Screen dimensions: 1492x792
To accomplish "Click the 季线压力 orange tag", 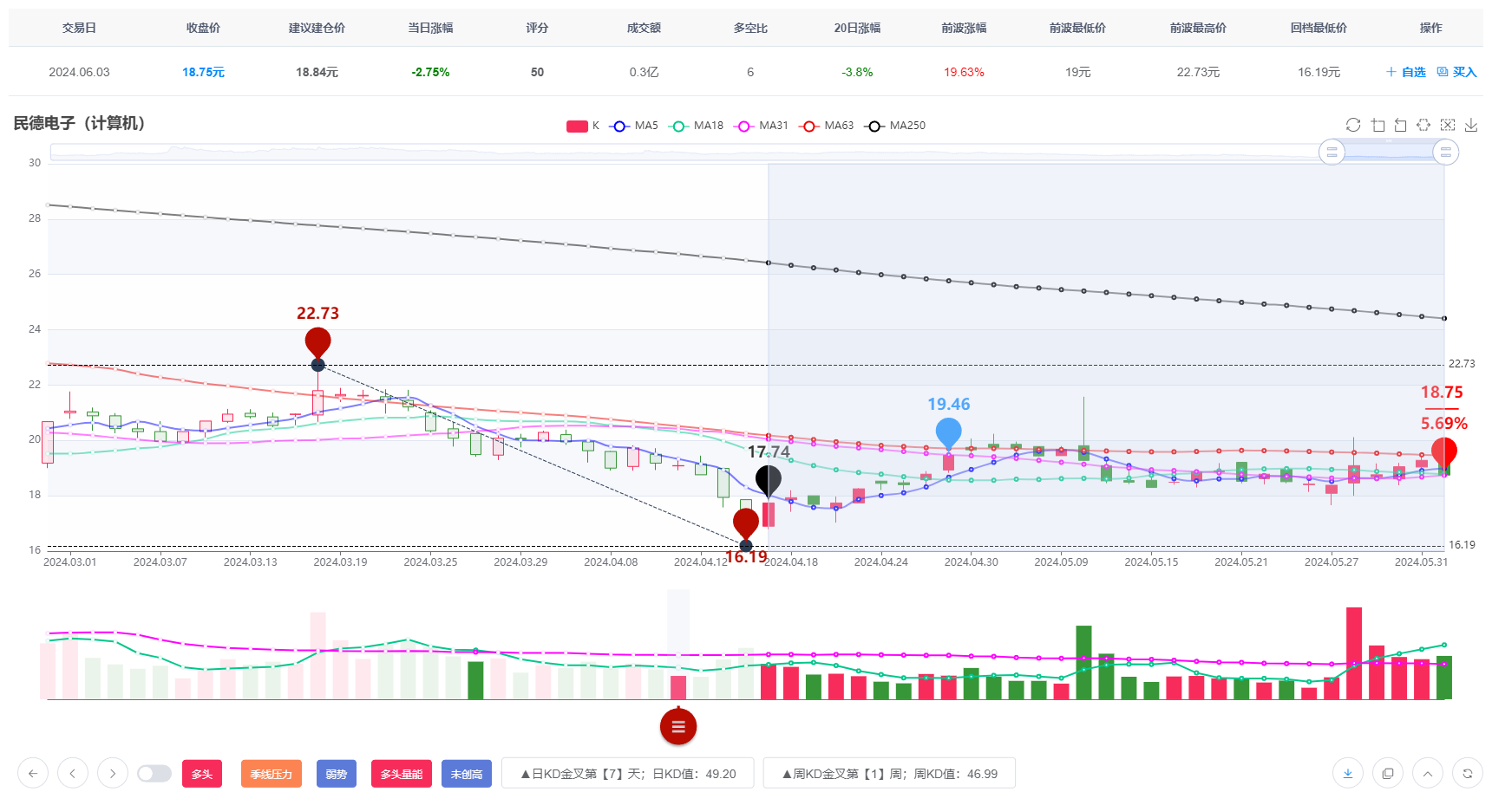I will [272, 774].
